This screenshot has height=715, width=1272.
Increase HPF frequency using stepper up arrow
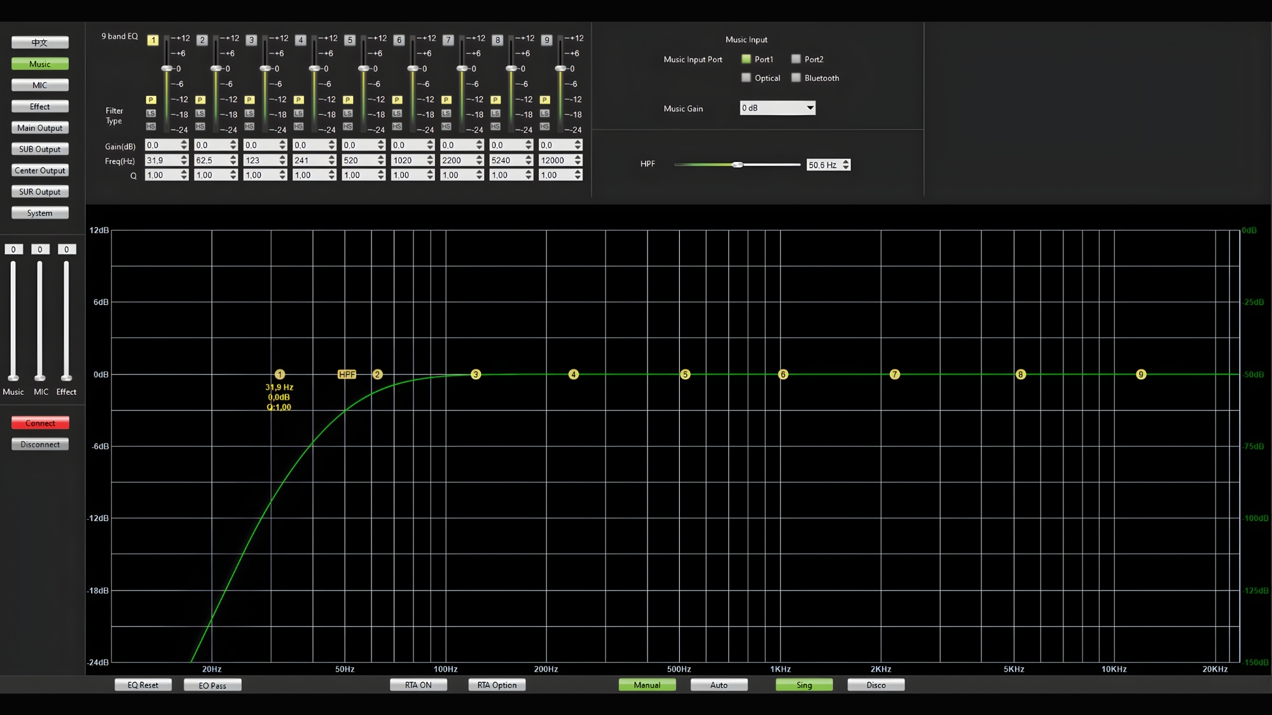coord(846,162)
